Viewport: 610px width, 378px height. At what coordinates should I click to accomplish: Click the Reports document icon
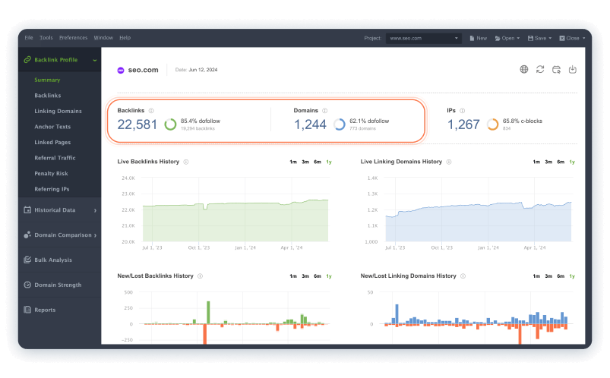click(27, 310)
